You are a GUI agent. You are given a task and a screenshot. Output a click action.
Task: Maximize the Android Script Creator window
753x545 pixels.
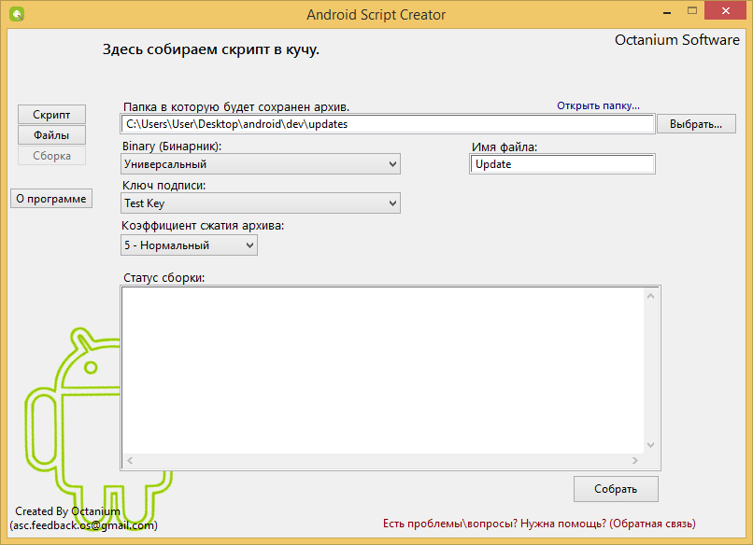pyautogui.click(x=692, y=11)
